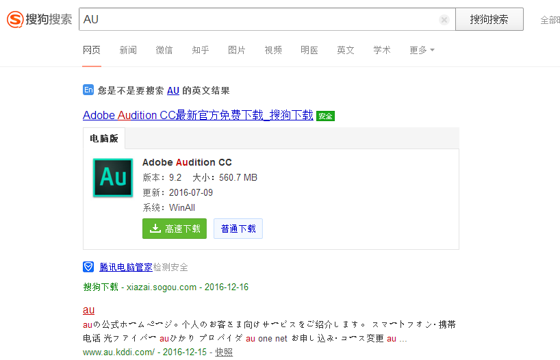
Task: Click the Adobe Audition CC heading text
Action: pyautogui.click(x=187, y=162)
